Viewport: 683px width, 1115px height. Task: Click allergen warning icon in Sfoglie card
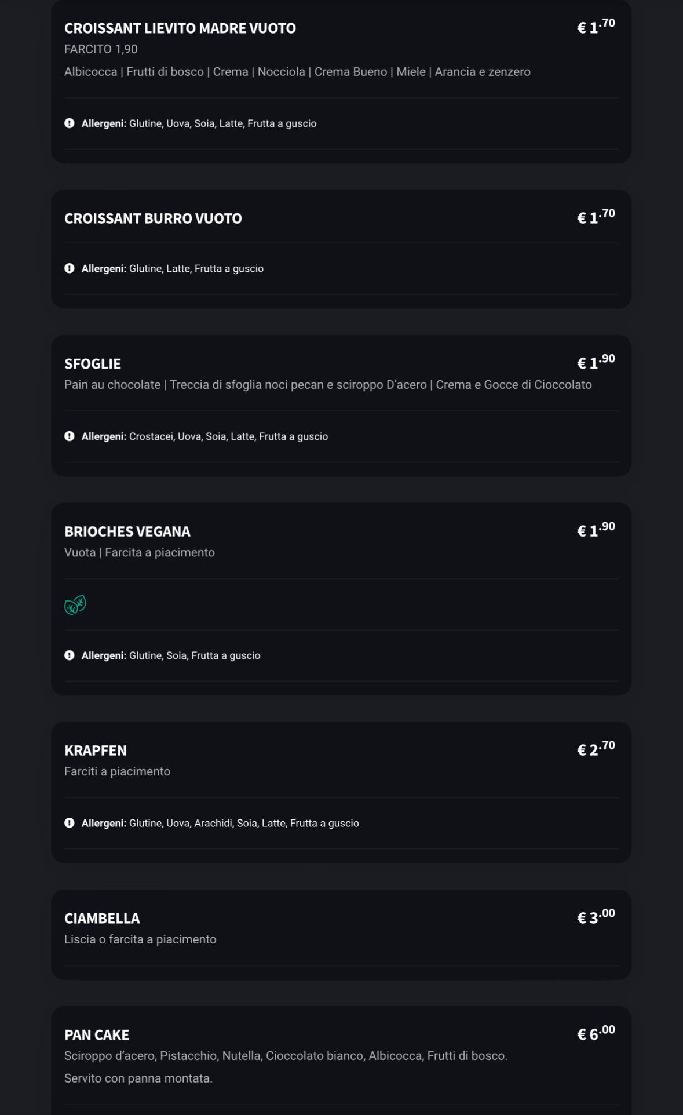[x=70, y=436]
